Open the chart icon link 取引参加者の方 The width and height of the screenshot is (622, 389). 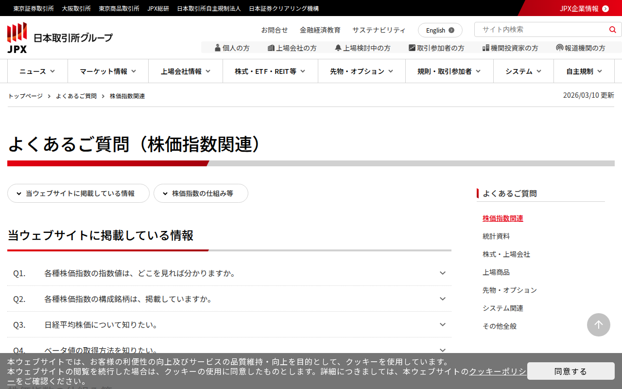[436, 48]
